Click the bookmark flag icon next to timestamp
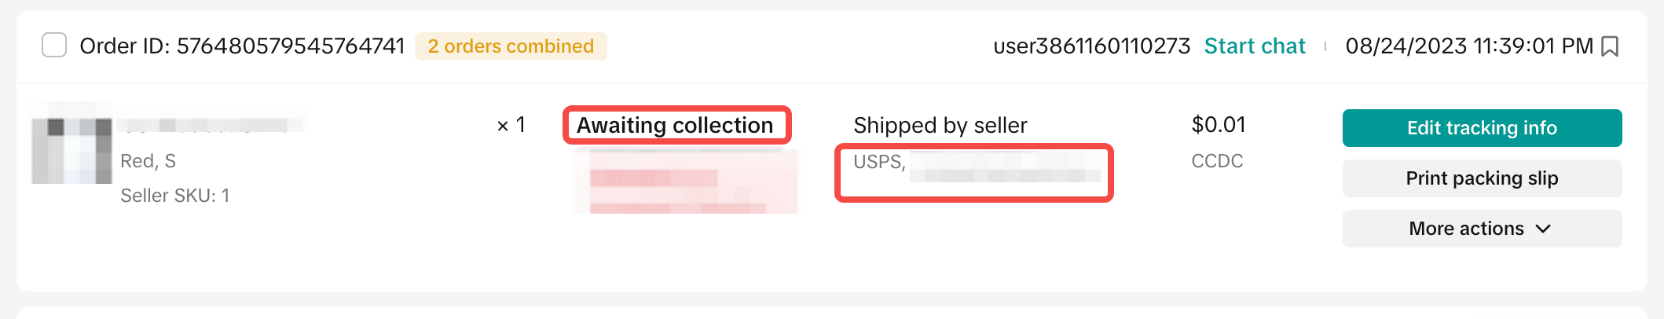Viewport: 1664px width, 319px height. tap(1609, 46)
